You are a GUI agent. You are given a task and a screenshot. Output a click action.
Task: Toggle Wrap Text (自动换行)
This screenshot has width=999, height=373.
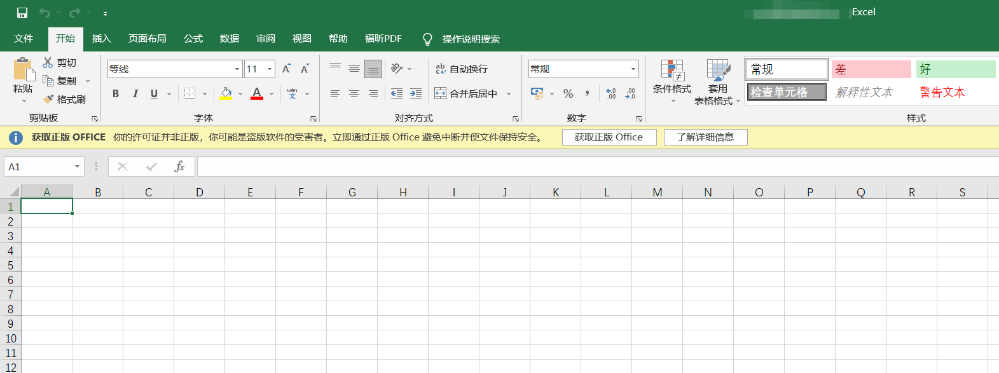pyautogui.click(x=462, y=69)
